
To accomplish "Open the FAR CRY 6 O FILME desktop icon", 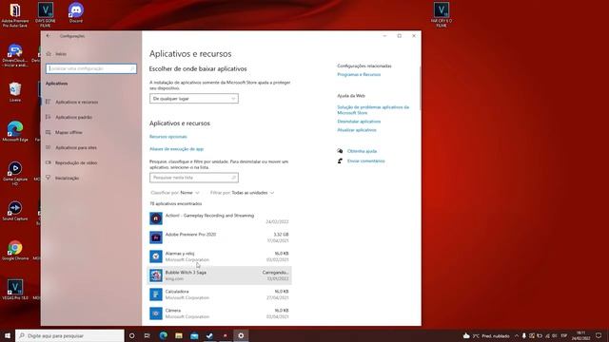I will pyautogui.click(x=442, y=15).
